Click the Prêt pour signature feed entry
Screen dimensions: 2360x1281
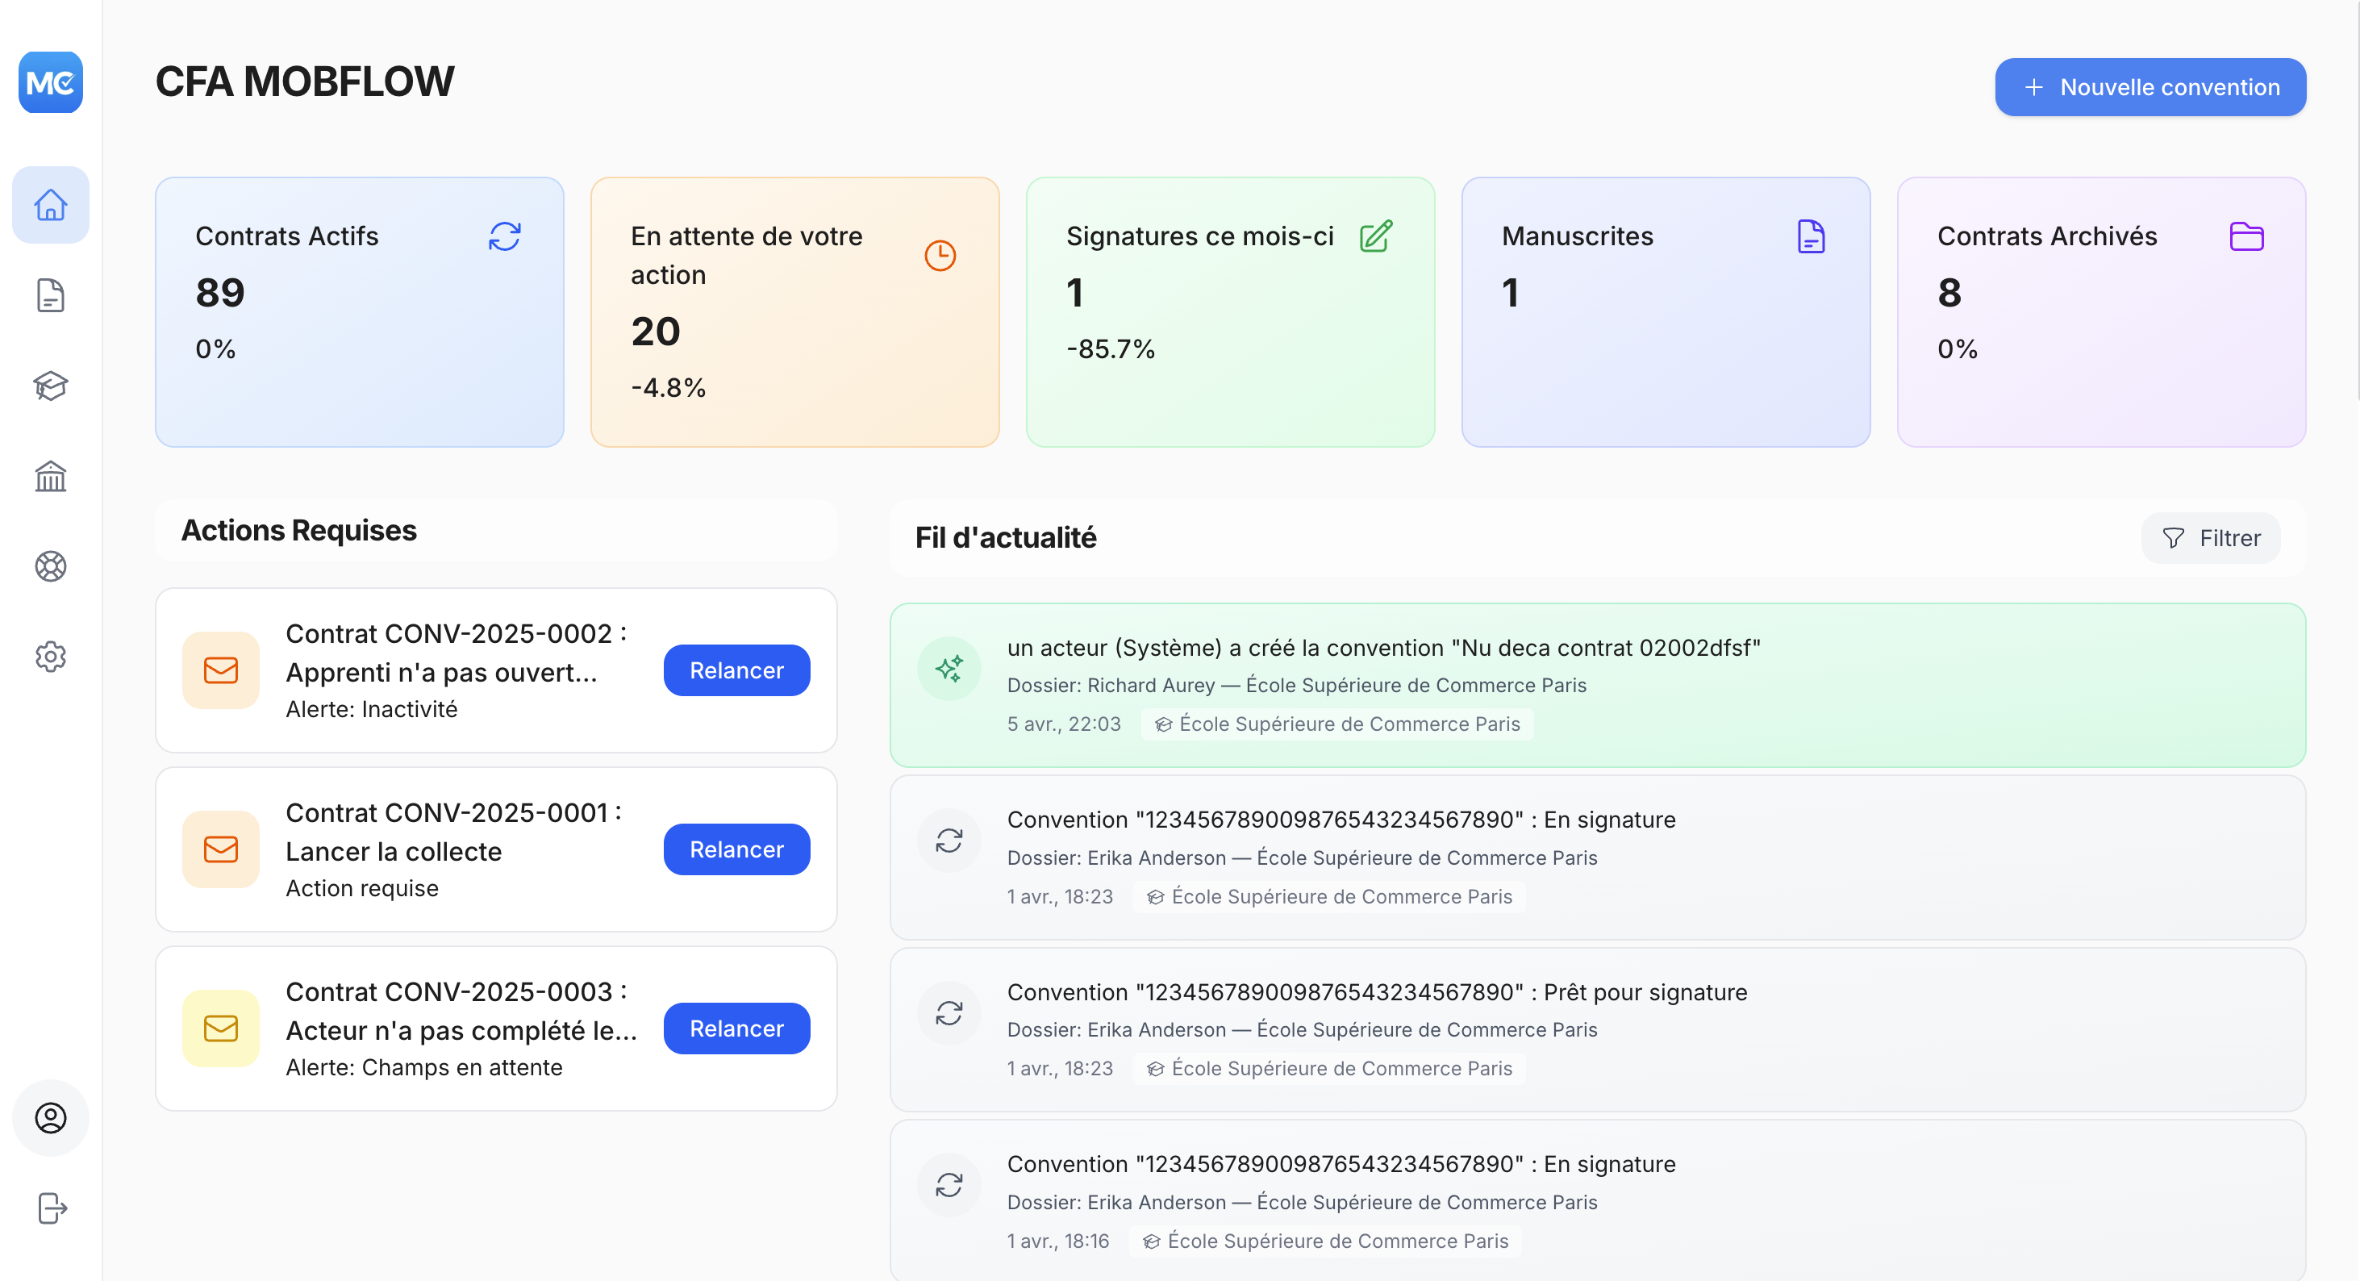pos(1596,1029)
